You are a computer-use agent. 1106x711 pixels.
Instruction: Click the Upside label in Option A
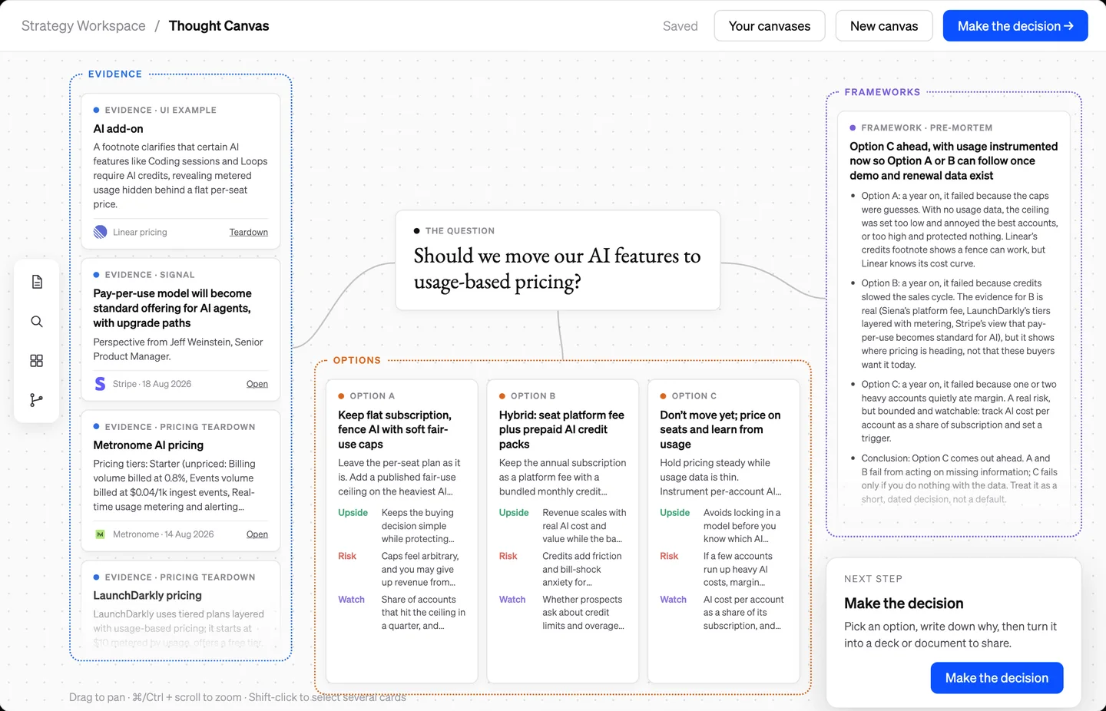[353, 513]
